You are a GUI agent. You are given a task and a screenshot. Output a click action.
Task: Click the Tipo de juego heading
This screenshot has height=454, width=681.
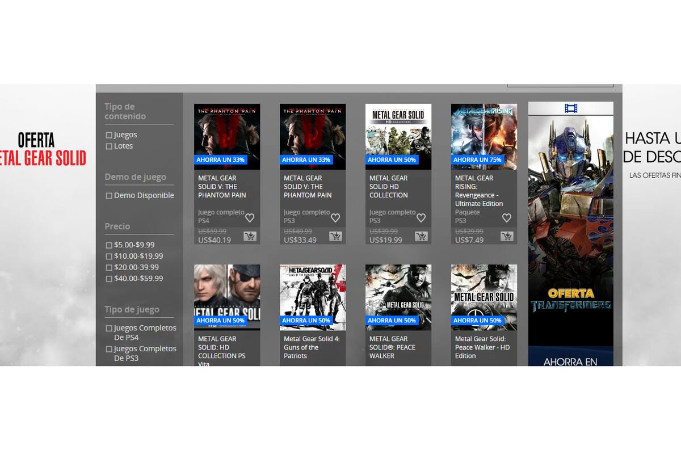(132, 310)
